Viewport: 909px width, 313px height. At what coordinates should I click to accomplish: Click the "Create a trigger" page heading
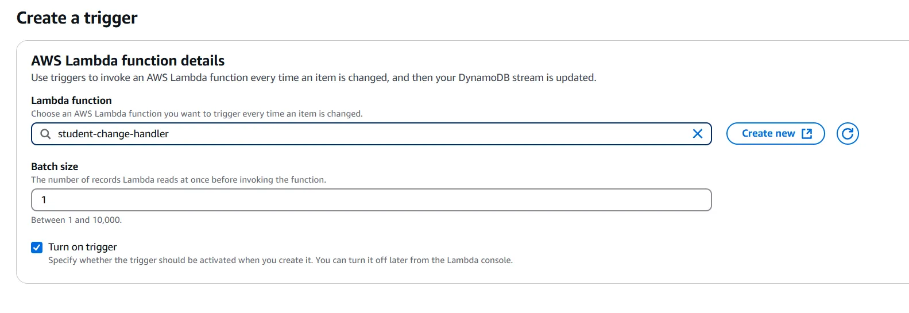coord(77,18)
